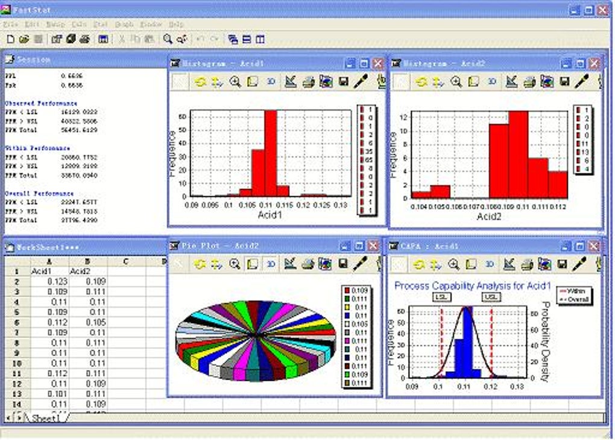Image resolution: width=615 pixels, height=440 pixels.
Task: Save chart in Histogram Acid1 window
Action: click(344, 81)
